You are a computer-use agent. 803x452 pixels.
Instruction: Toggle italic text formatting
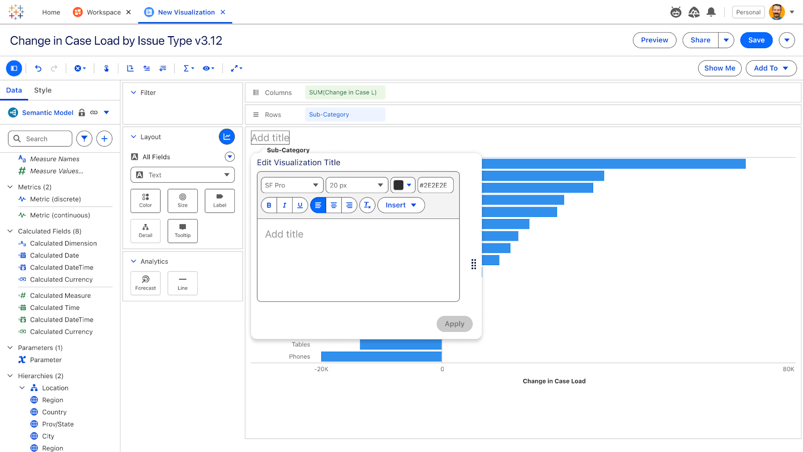[285, 205]
